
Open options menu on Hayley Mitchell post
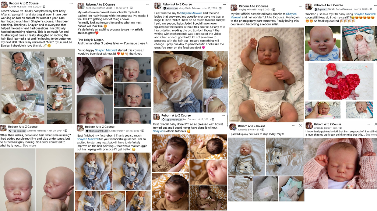[x=301, y=7]
